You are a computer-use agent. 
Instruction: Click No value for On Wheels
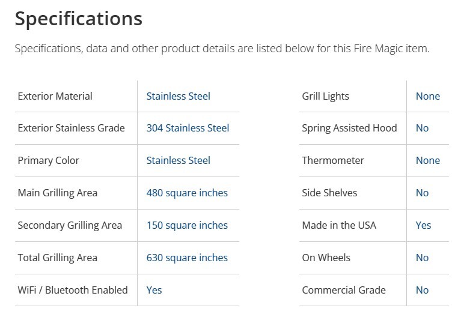[422, 258]
